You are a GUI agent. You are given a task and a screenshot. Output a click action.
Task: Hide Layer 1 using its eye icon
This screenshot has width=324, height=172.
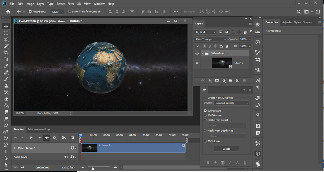[x=197, y=63]
